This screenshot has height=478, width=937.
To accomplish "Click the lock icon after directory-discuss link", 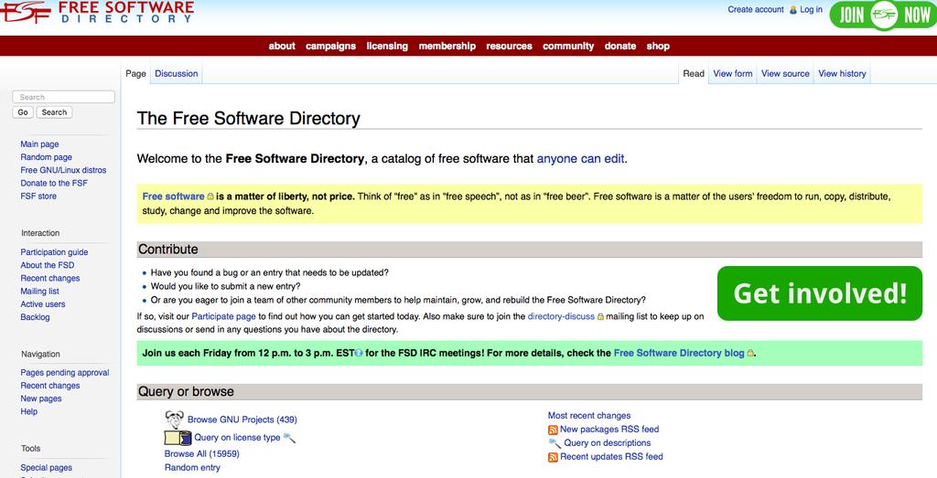I will pos(600,317).
